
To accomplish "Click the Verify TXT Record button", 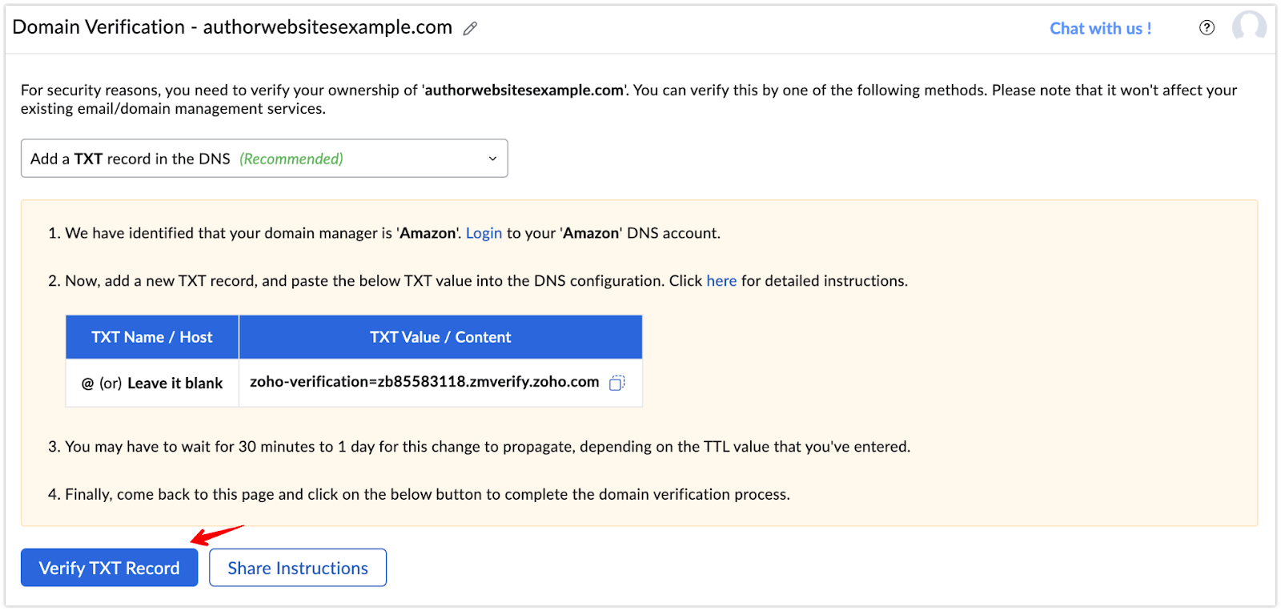I will coord(109,568).
